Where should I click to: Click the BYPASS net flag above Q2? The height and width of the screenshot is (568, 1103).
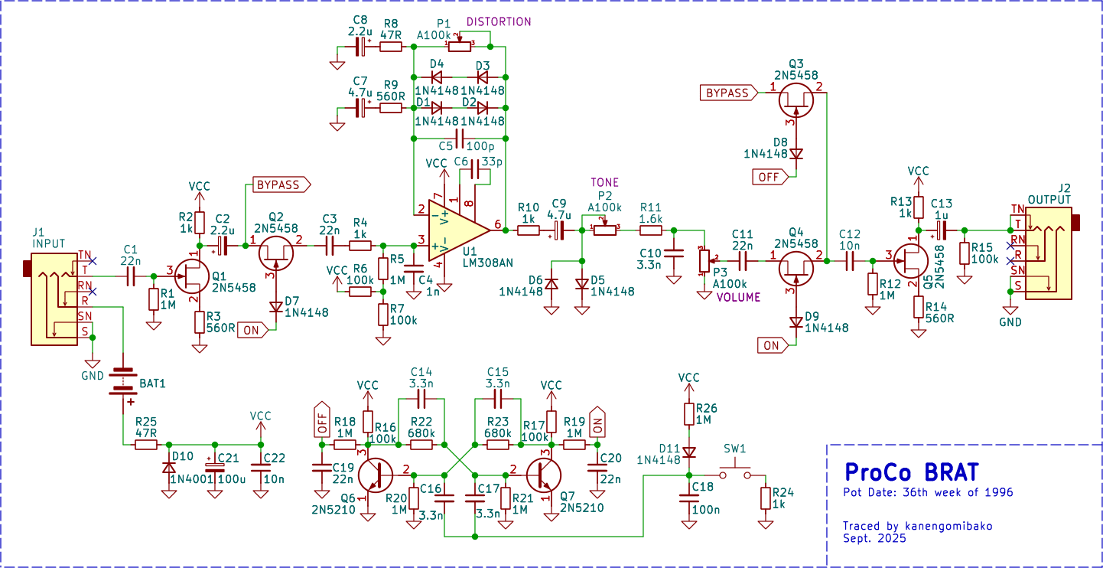(282, 185)
